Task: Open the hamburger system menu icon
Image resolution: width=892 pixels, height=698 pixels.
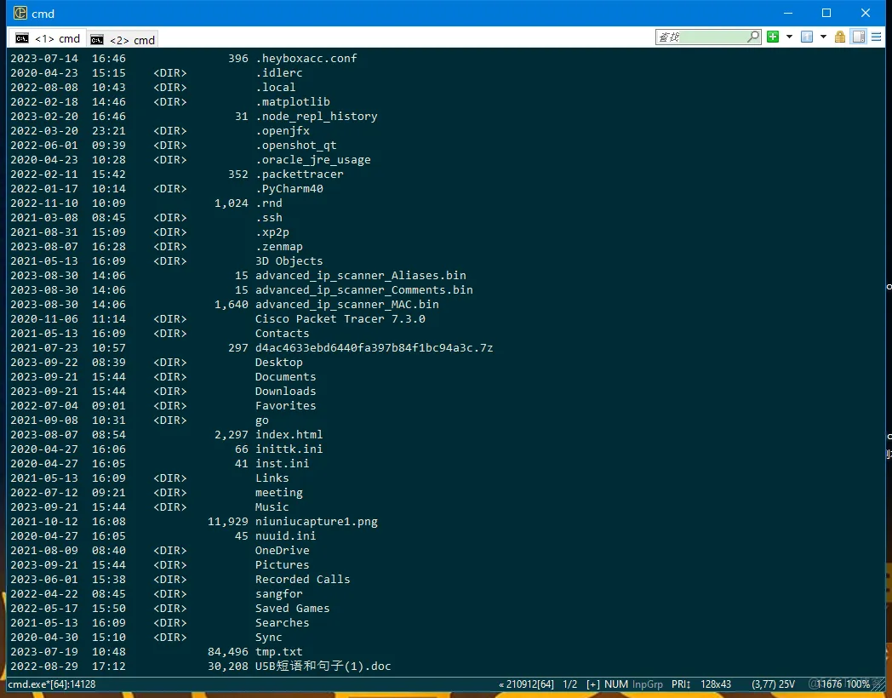Action: point(877,37)
